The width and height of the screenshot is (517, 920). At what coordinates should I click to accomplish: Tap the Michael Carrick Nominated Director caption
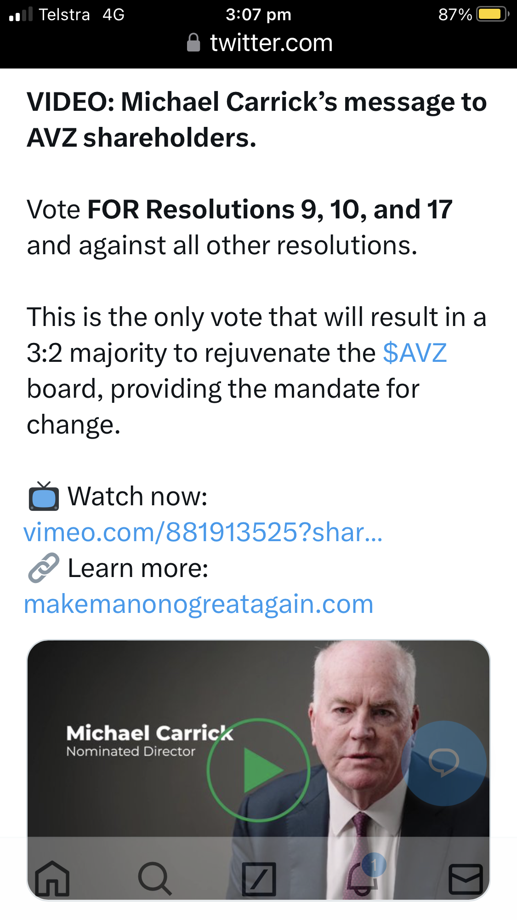(150, 741)
